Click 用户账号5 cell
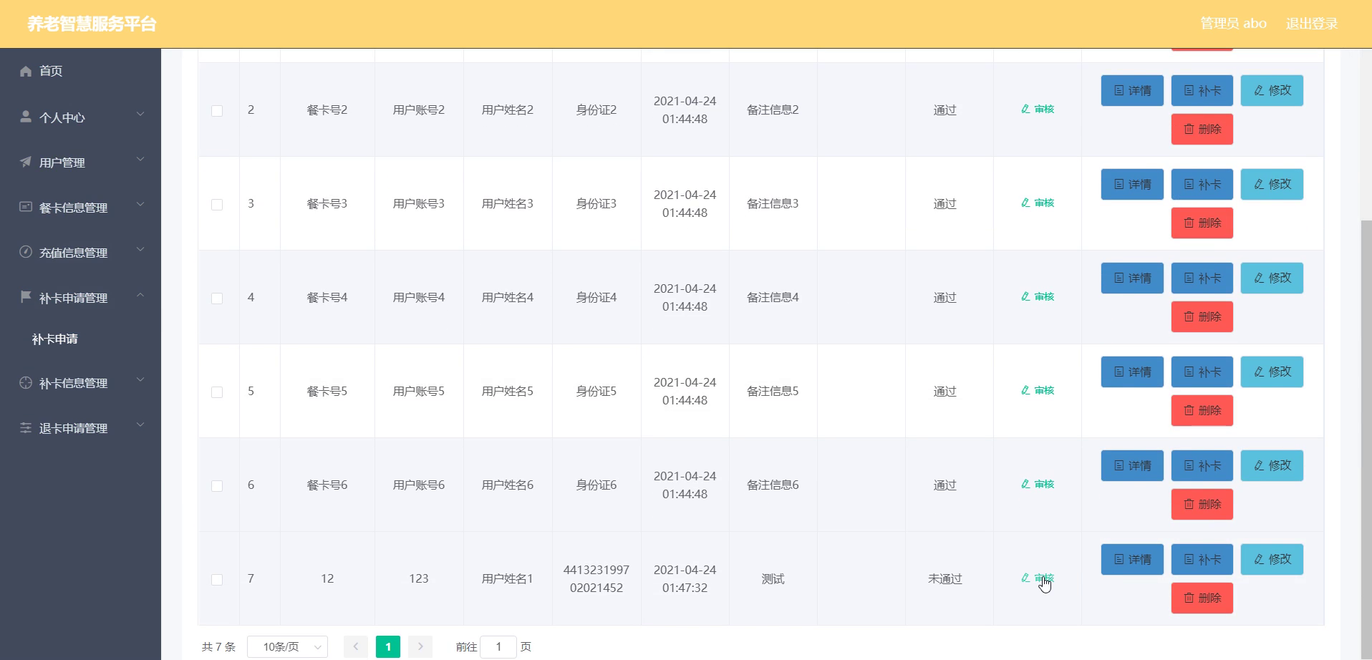 418,391
